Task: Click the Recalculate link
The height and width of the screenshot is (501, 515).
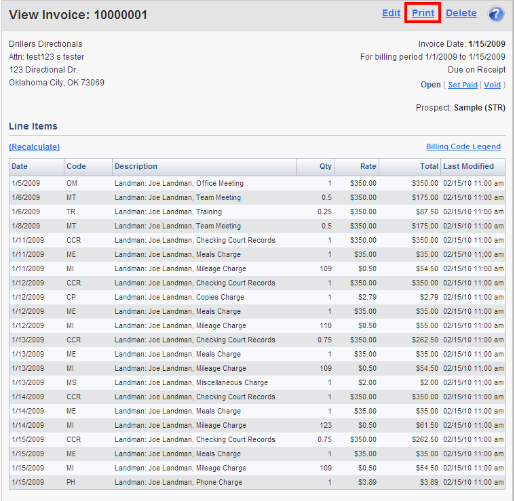Action: click(34, 146)
